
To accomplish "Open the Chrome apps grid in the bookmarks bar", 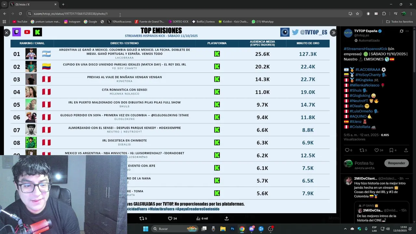I will (x=4, y=22).
